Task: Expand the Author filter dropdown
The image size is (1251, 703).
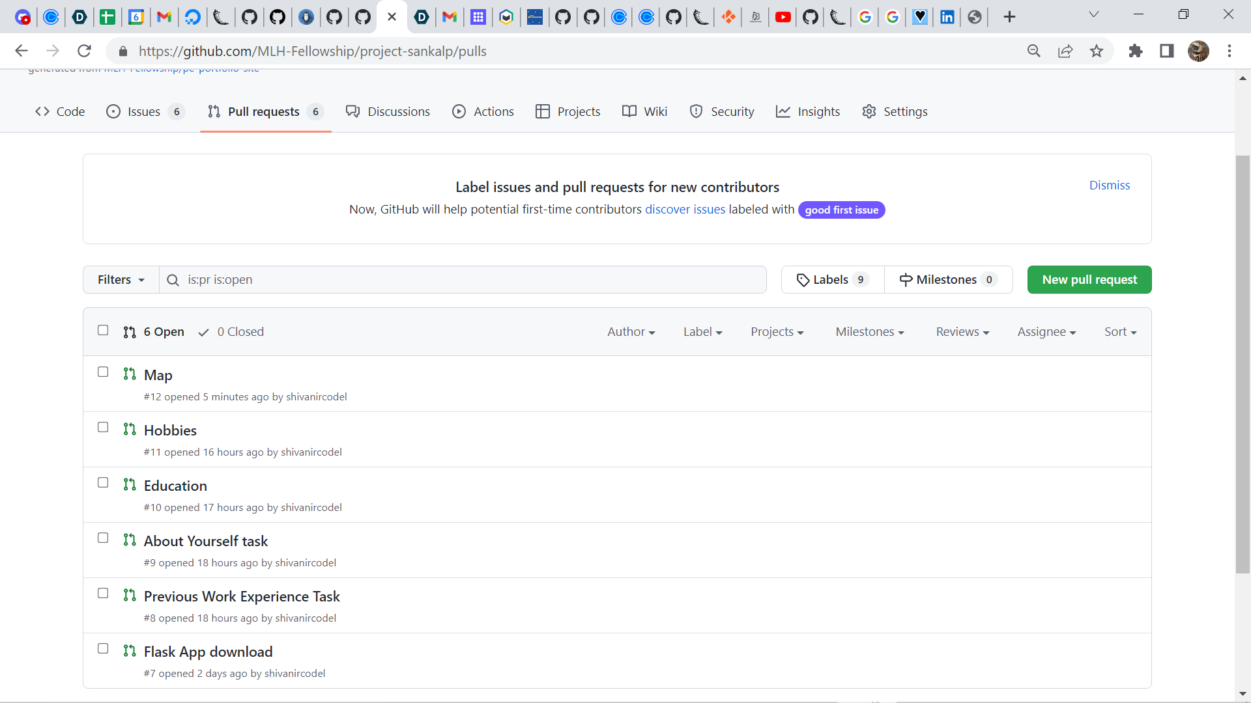Action: 631,332
